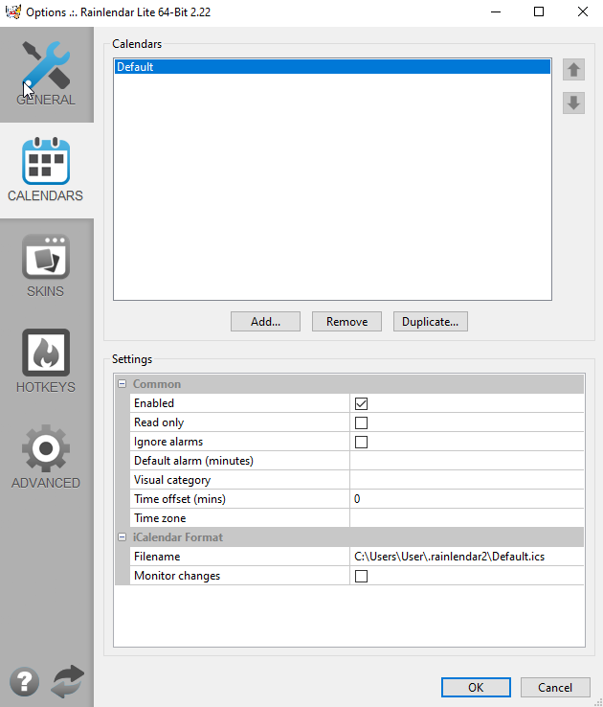The image size is (603, 707).
Task: Click the Add... calendar button
Action: (265, 322)
